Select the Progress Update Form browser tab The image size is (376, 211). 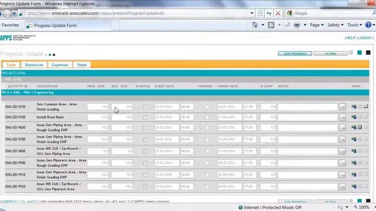coord(68,25)
